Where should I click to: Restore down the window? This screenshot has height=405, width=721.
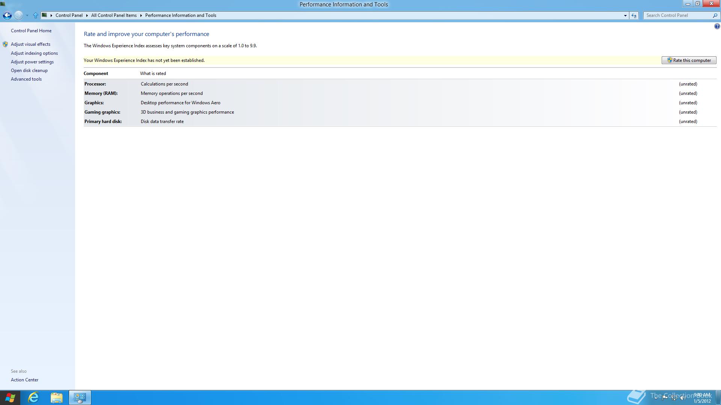pos(697,4)
